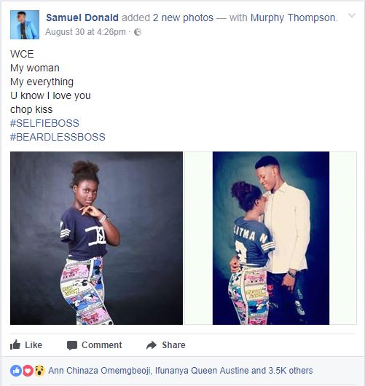Click the Comment speech bubble icon
Viewport: 365px width, 386px height.
point(72,345)
